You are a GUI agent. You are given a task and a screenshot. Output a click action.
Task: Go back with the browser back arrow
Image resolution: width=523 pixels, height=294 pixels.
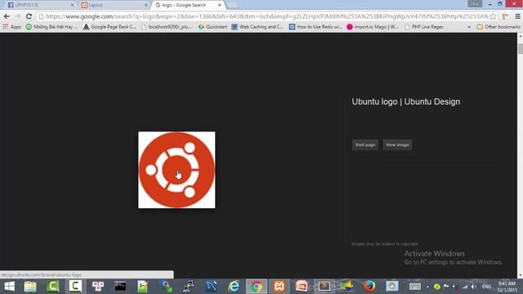(7, 16)
